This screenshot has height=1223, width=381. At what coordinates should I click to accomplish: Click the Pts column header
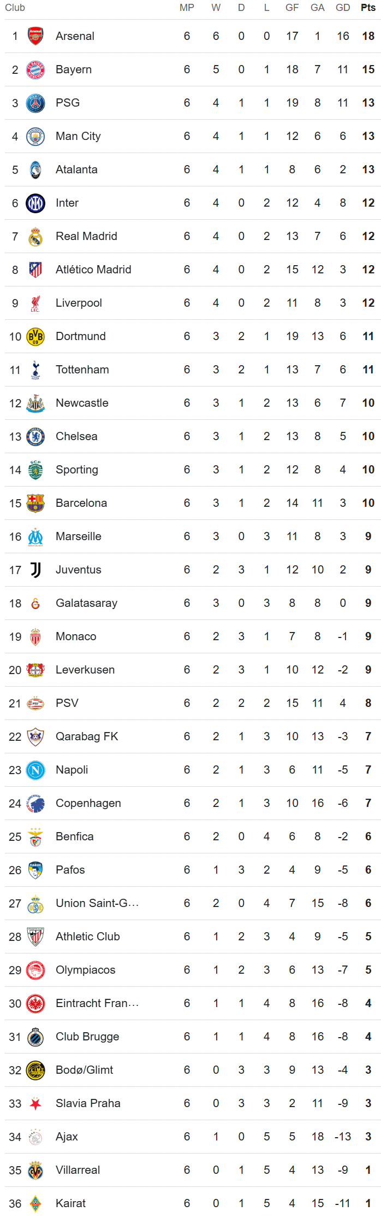point(368,8)
